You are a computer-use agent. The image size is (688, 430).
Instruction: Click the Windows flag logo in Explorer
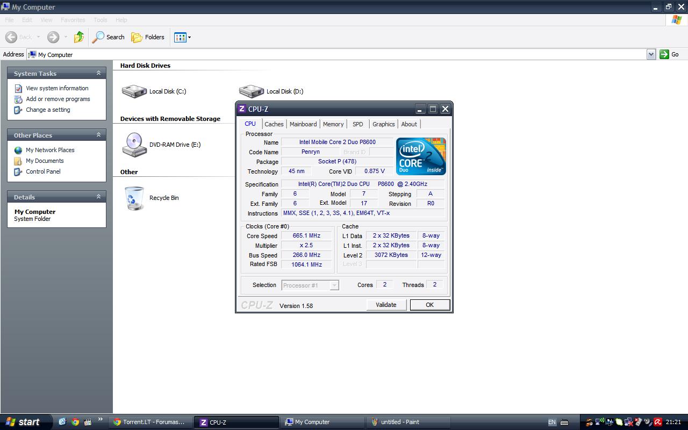tap(677, 20)
